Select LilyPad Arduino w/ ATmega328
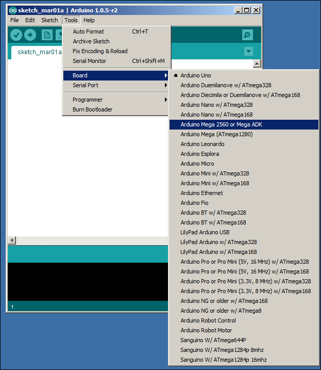Screen dimensions: 321x370 pyautogui.click(x=244, y=242)
